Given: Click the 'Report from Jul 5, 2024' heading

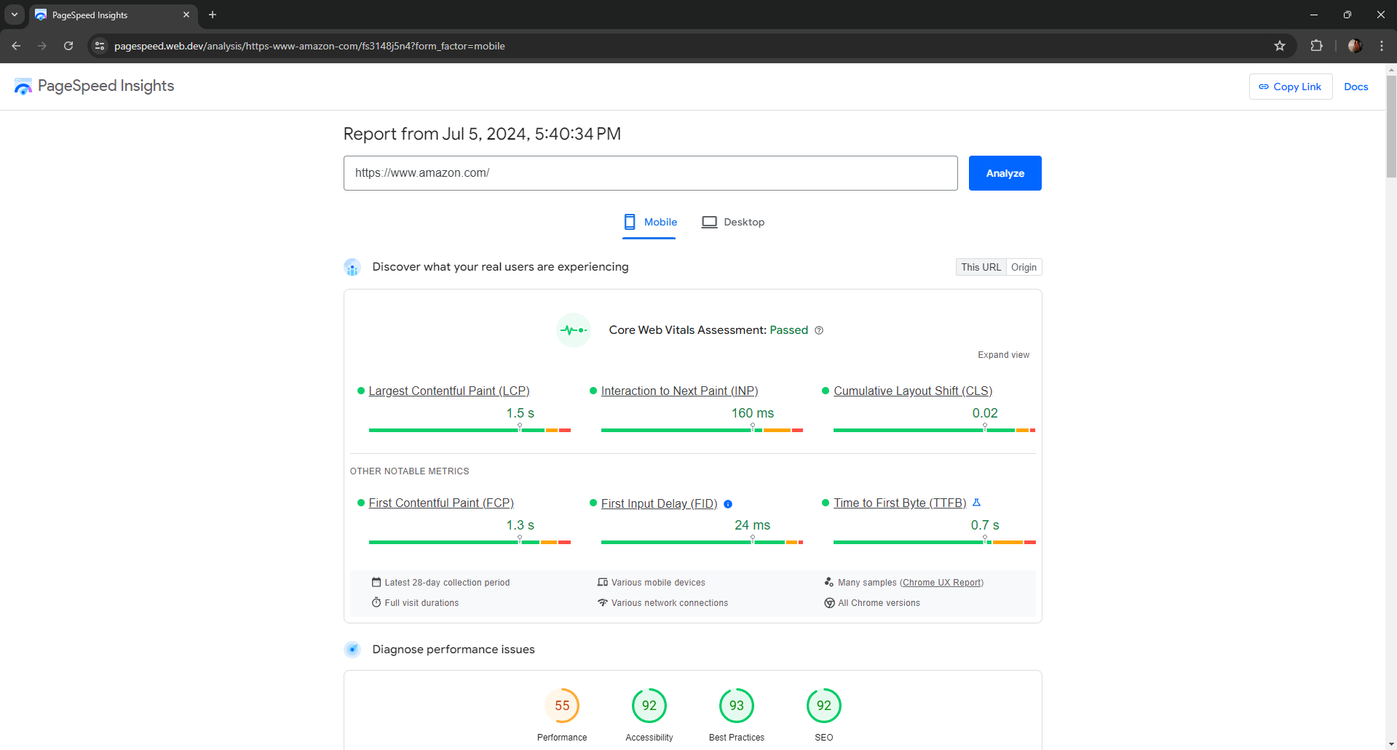Looking at the screenshot, I should (482, 134).
